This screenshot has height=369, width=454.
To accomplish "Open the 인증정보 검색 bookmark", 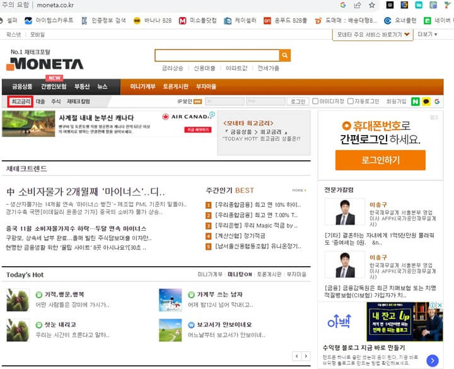I will (103, 20).
